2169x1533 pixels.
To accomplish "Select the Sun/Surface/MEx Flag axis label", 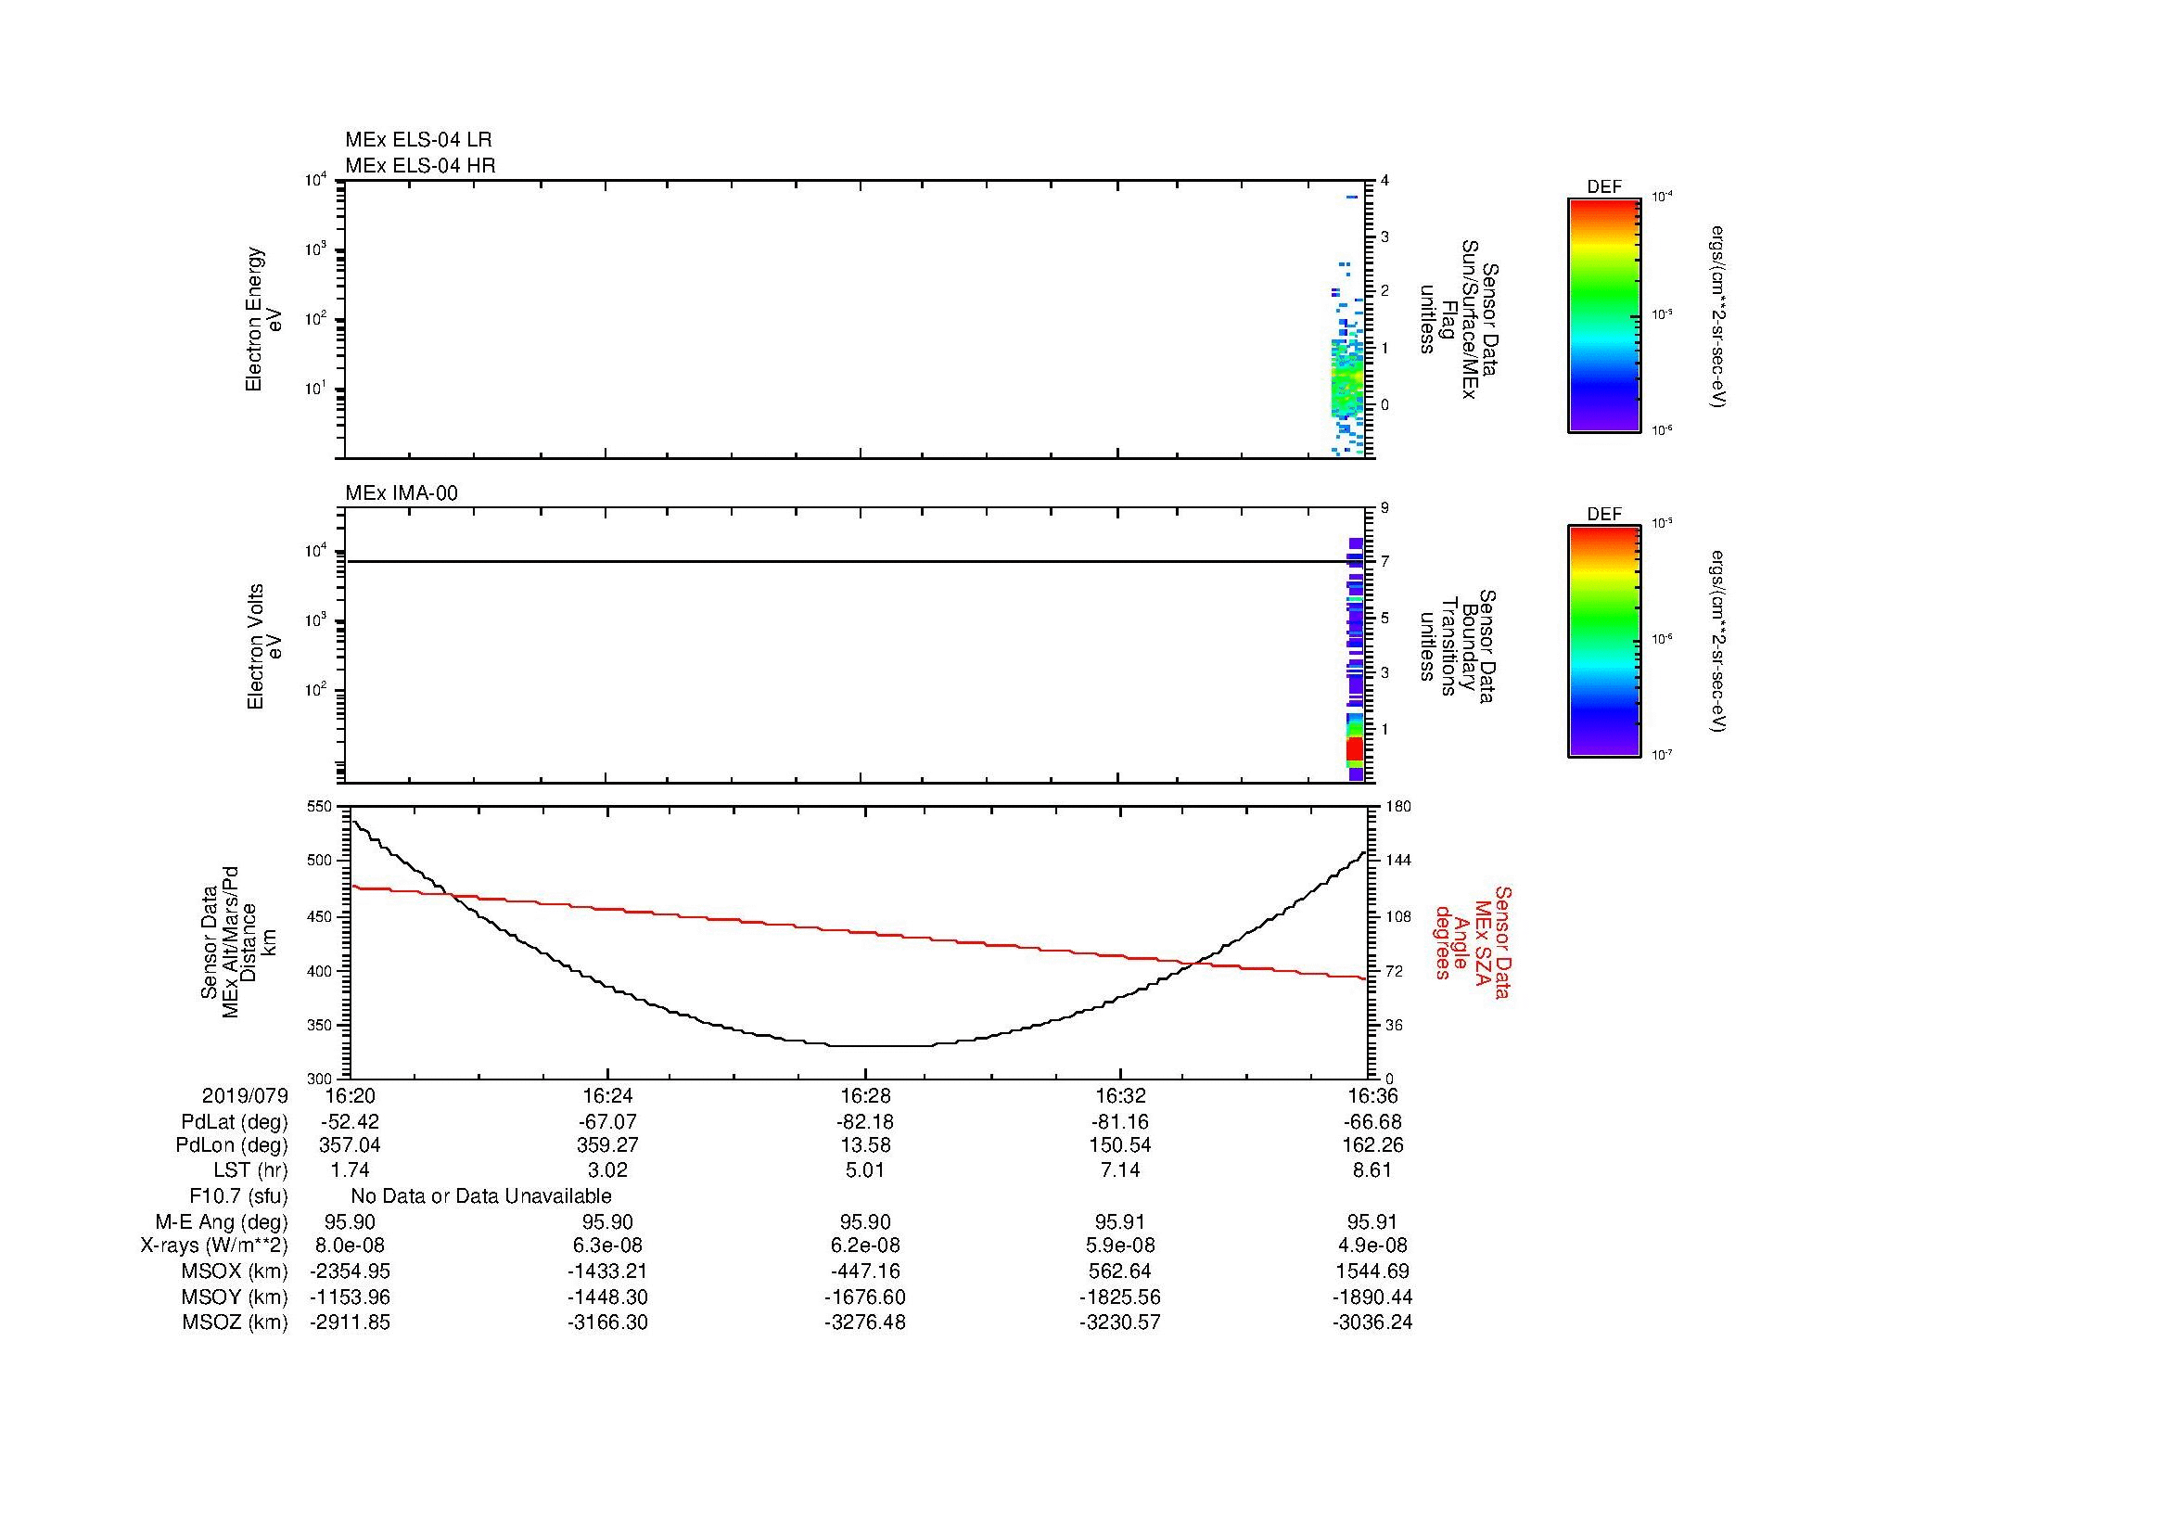I will pos(1459,319).
